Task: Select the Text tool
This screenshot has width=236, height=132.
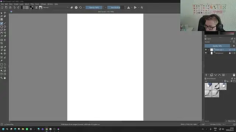Action: tap(5, 13)
